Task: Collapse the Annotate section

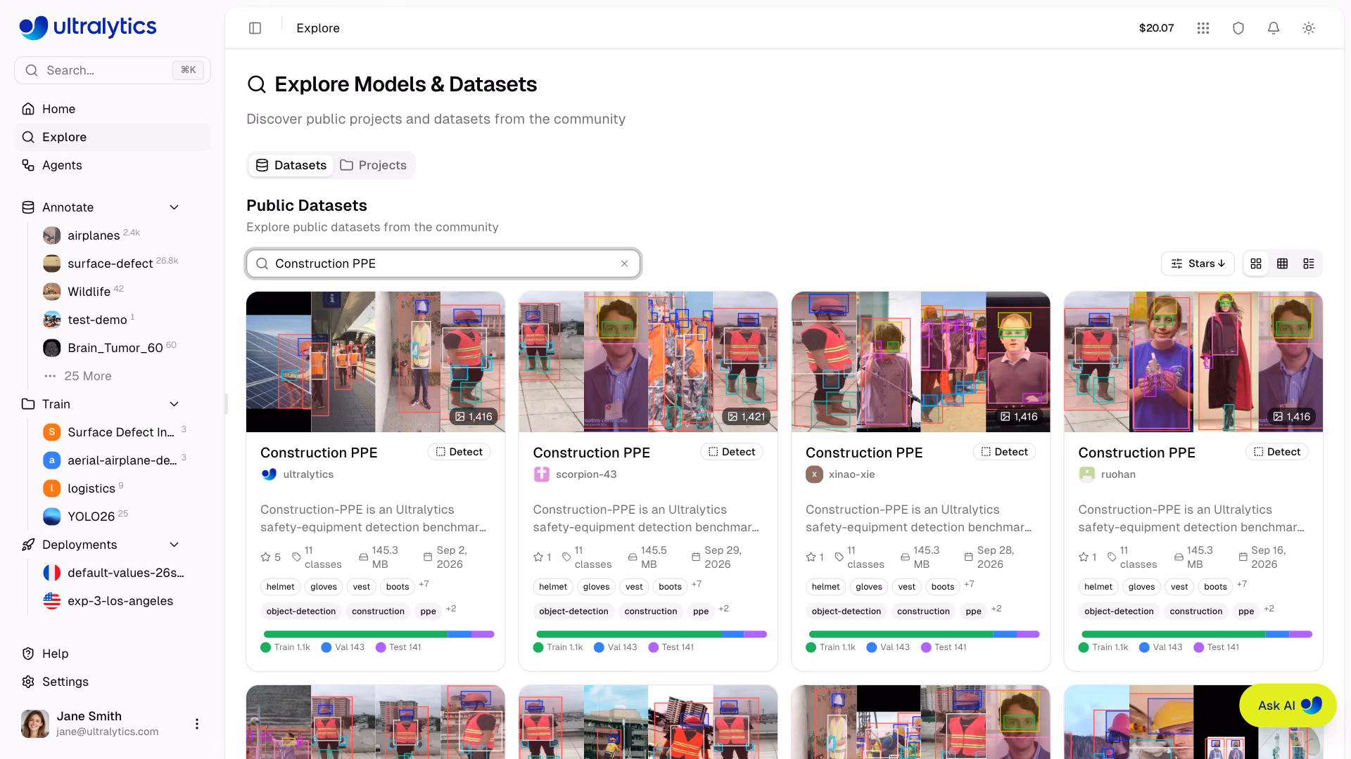Action: [175, 207]
